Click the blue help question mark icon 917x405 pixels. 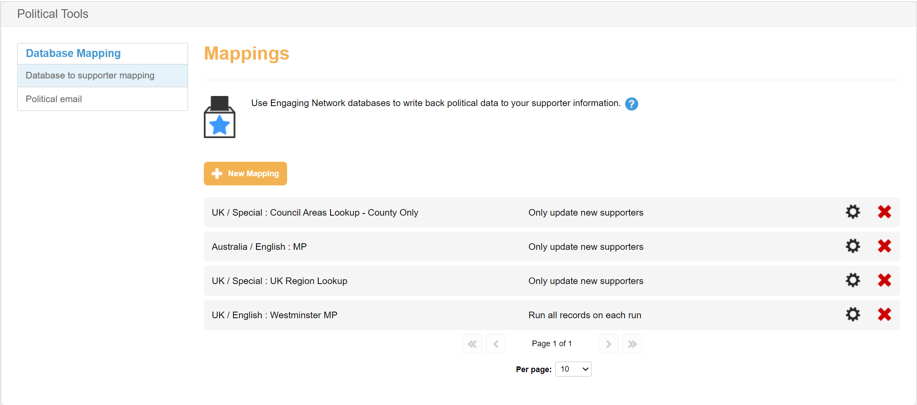click(631, 104)
